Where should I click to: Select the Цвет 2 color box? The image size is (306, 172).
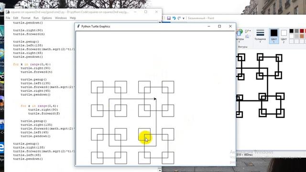pos(284,36)
